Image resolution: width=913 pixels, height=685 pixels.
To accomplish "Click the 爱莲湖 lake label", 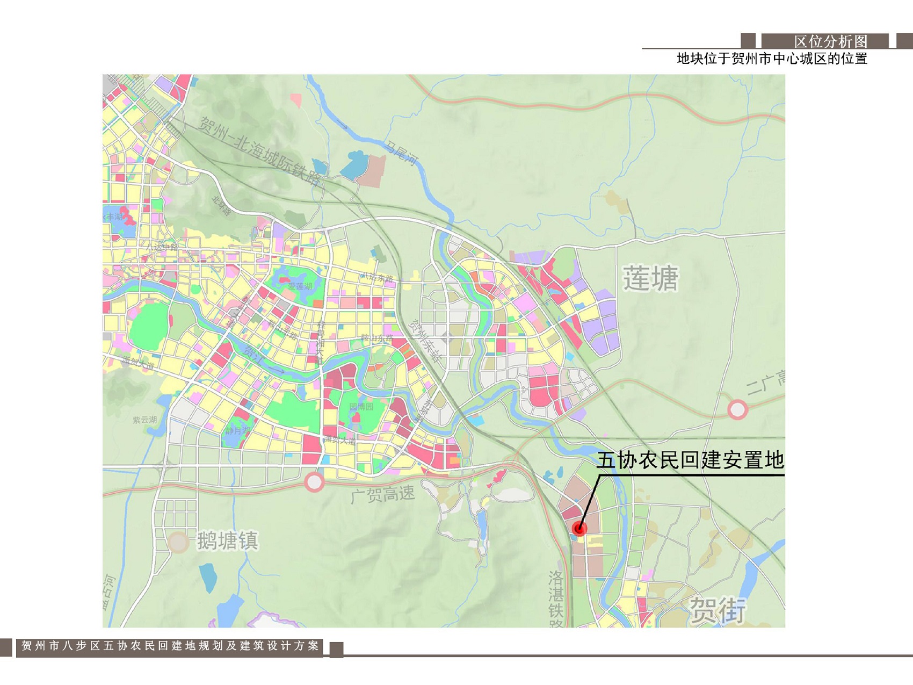I will (x=300, y=286).
